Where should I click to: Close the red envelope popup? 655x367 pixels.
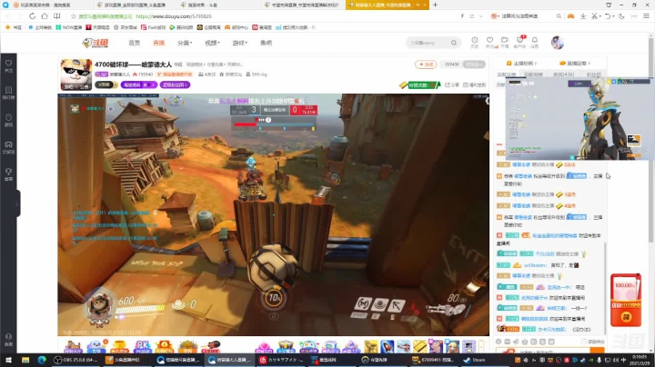pos(639,275)
